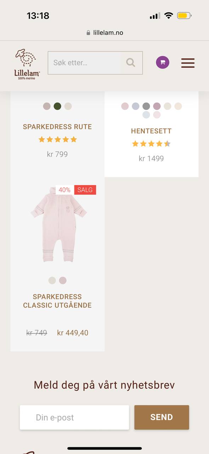Select the pink swatch for Sparkedress Classic
The height and width of the screenshot is (454, 209).
(63, 281)
